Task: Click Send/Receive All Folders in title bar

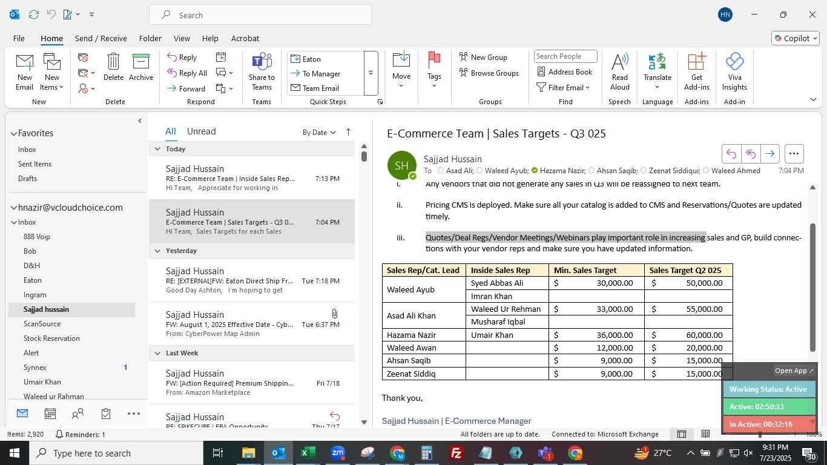Action: coord(34,15)
